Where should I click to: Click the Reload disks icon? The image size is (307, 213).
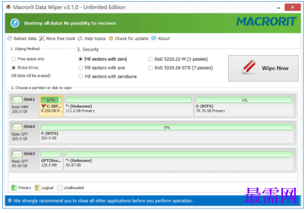point(9,38)
